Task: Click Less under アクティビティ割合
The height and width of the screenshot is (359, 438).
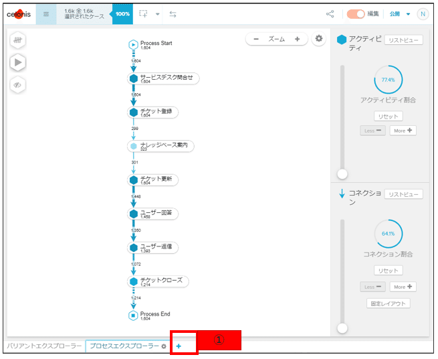Action: [x=372, y=131]
